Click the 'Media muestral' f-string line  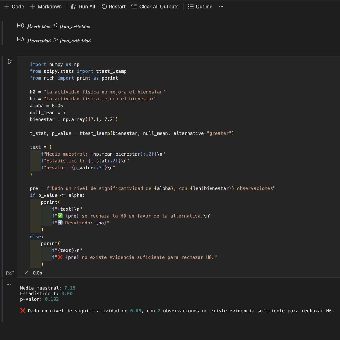(103, 154)
